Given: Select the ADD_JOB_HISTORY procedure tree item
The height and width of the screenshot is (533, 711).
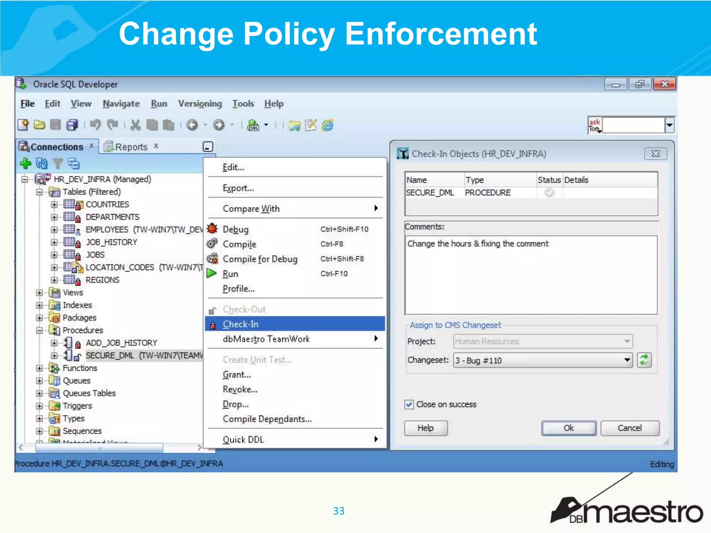Looking at the screenshot, I should pyautogui.click(x=121, y=343).
